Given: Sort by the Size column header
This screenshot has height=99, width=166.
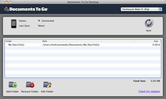Looking at the screenshot, I should [147, 41].
